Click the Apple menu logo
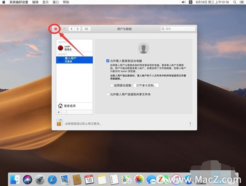Viewport: 246px width, 186px height. [4, 2]
